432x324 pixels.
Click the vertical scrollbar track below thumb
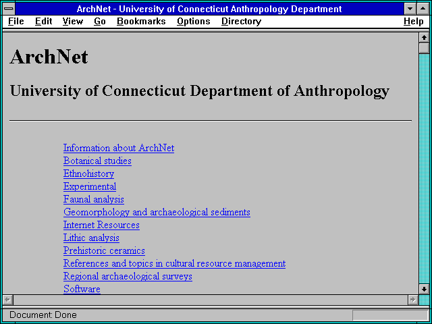424,169
